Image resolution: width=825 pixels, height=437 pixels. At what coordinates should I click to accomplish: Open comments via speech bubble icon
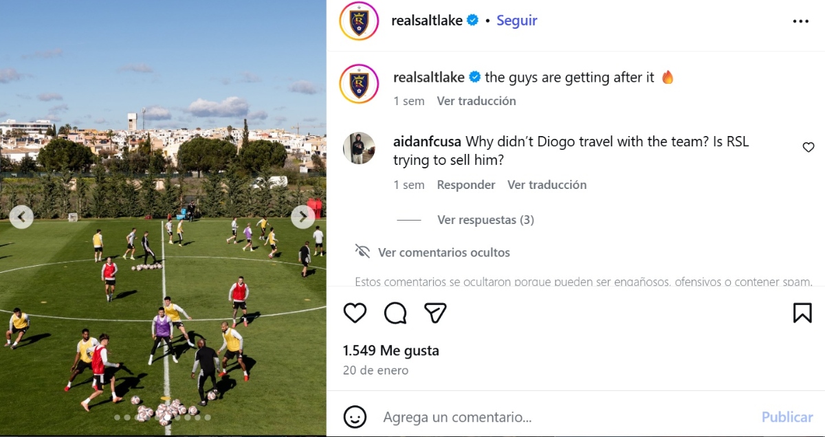395,313
